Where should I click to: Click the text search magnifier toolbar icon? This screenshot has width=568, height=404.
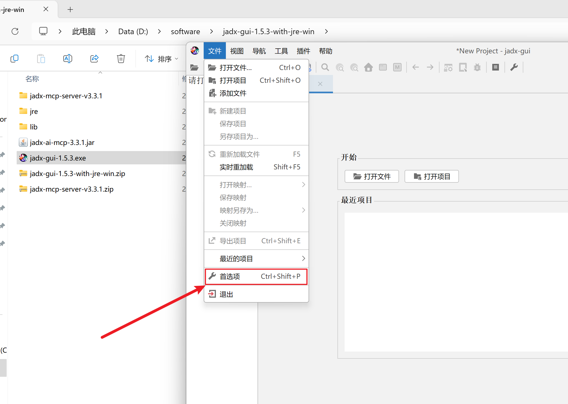[x=325, y=67]
